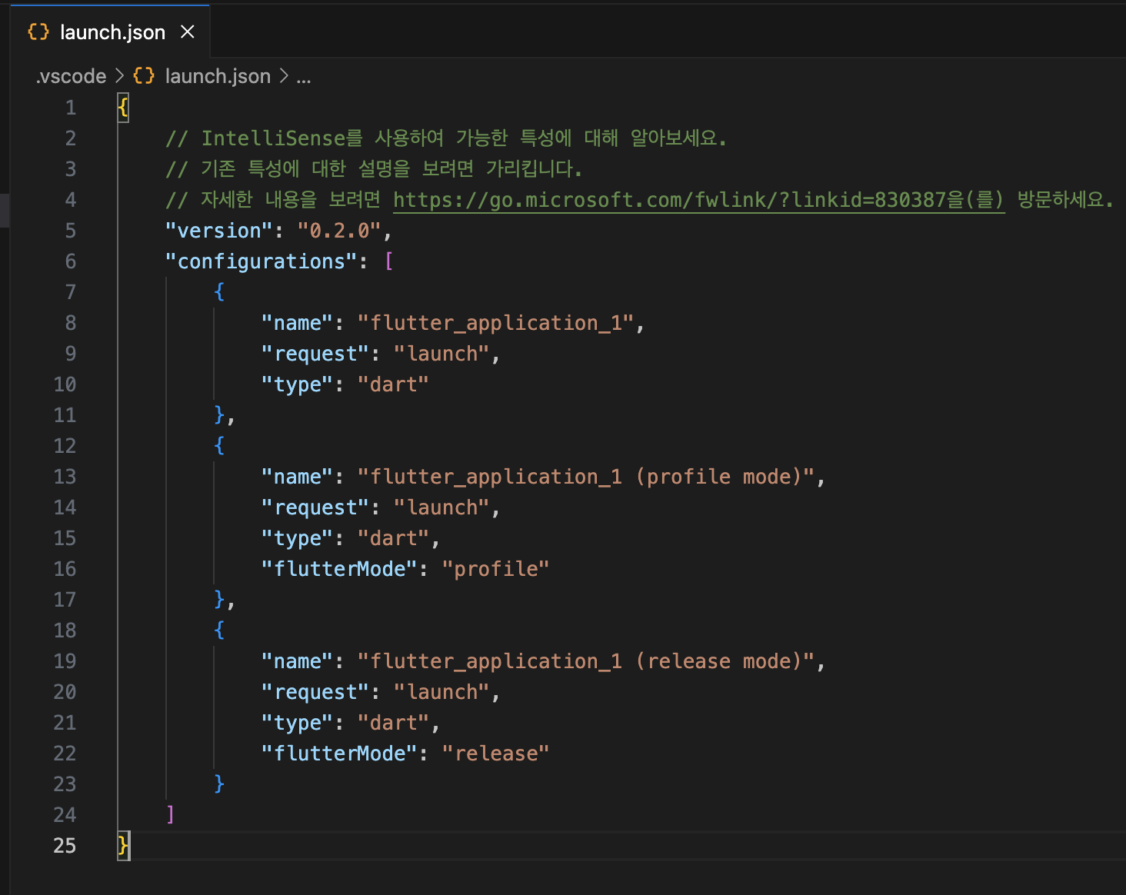Image resolution: width=1126 pixels, height=895 pixels.
Task: Click the "version" property name
Action: (x=218, y=230)
